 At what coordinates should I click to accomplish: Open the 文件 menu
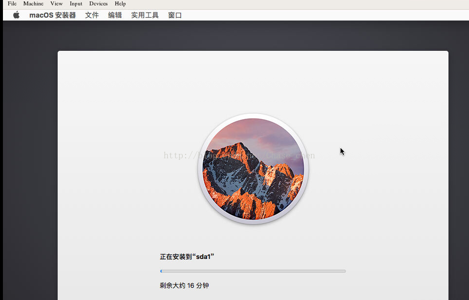92,15
